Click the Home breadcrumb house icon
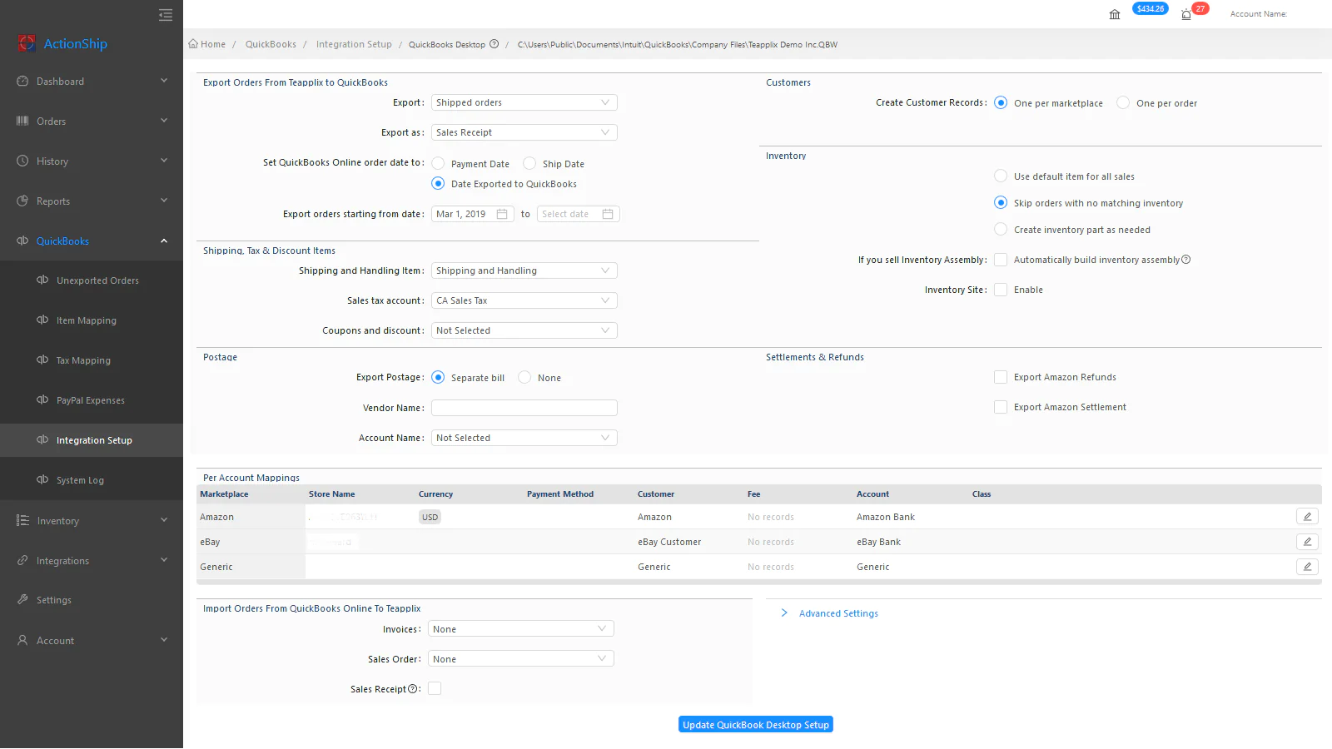This screenshot has height=749, width=1332. tap(193, 44)
